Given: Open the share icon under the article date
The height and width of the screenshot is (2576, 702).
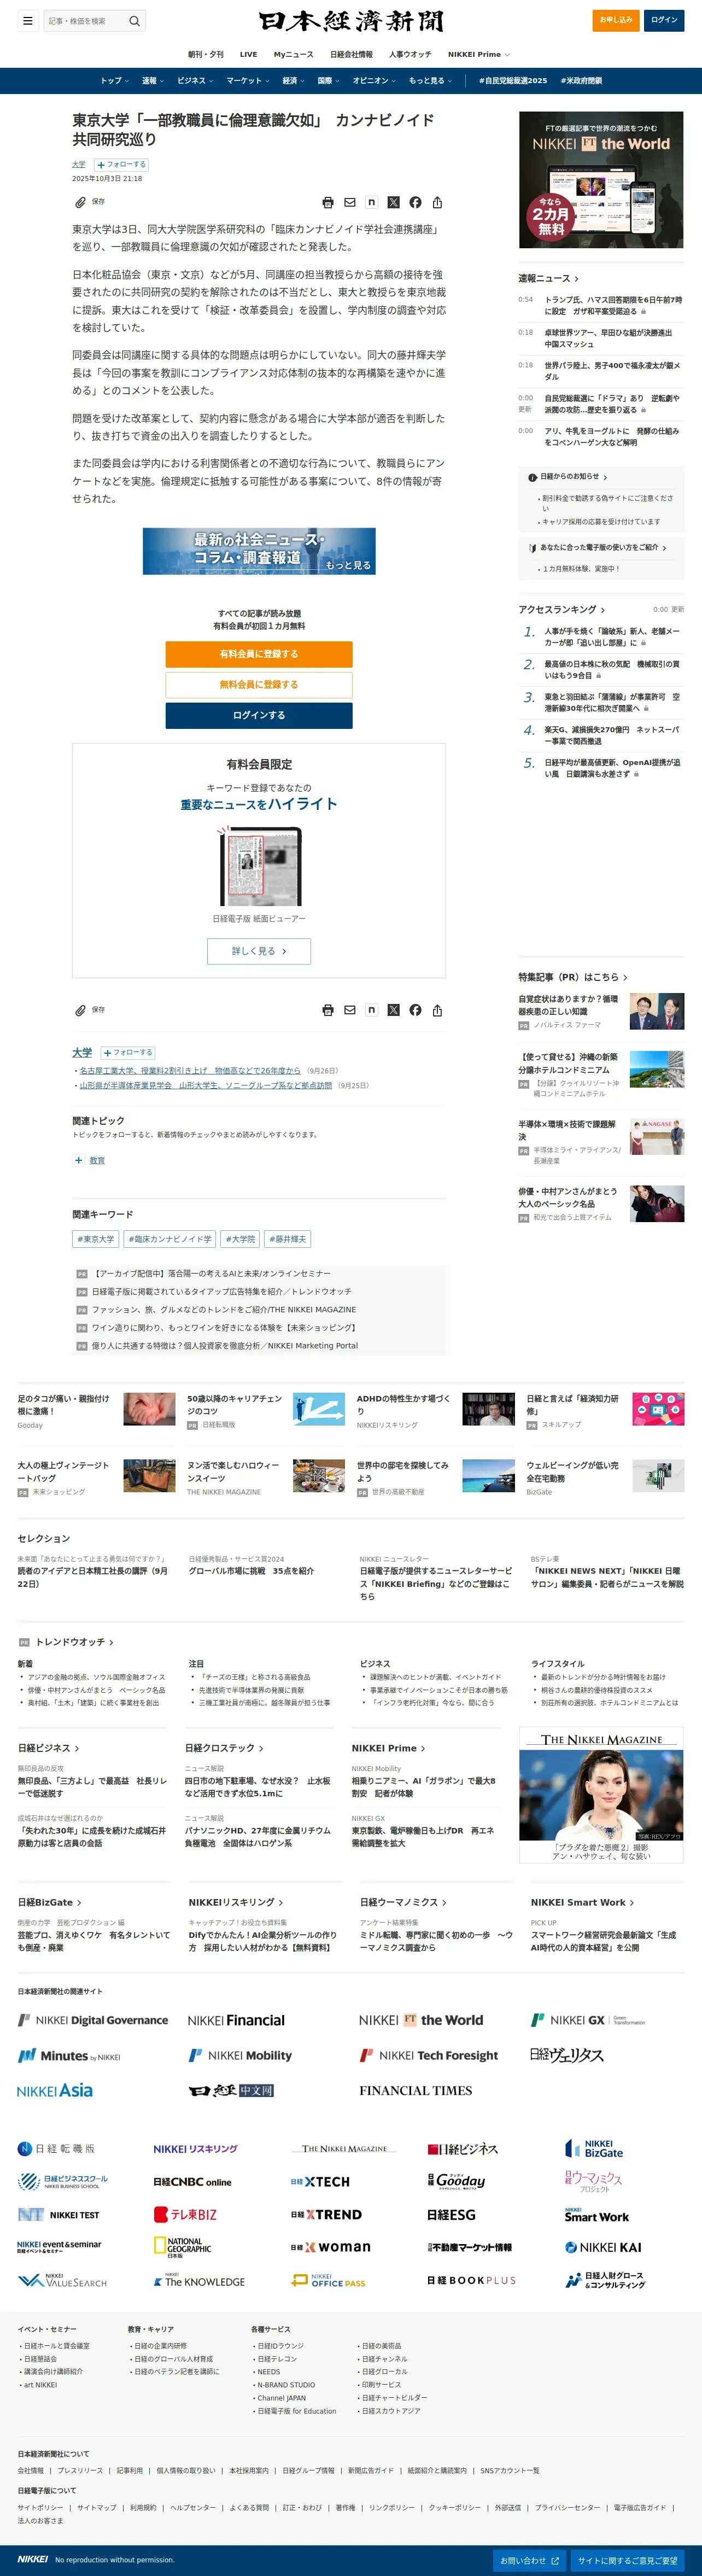Looking at the screenshot, I should tap(437, 202).
